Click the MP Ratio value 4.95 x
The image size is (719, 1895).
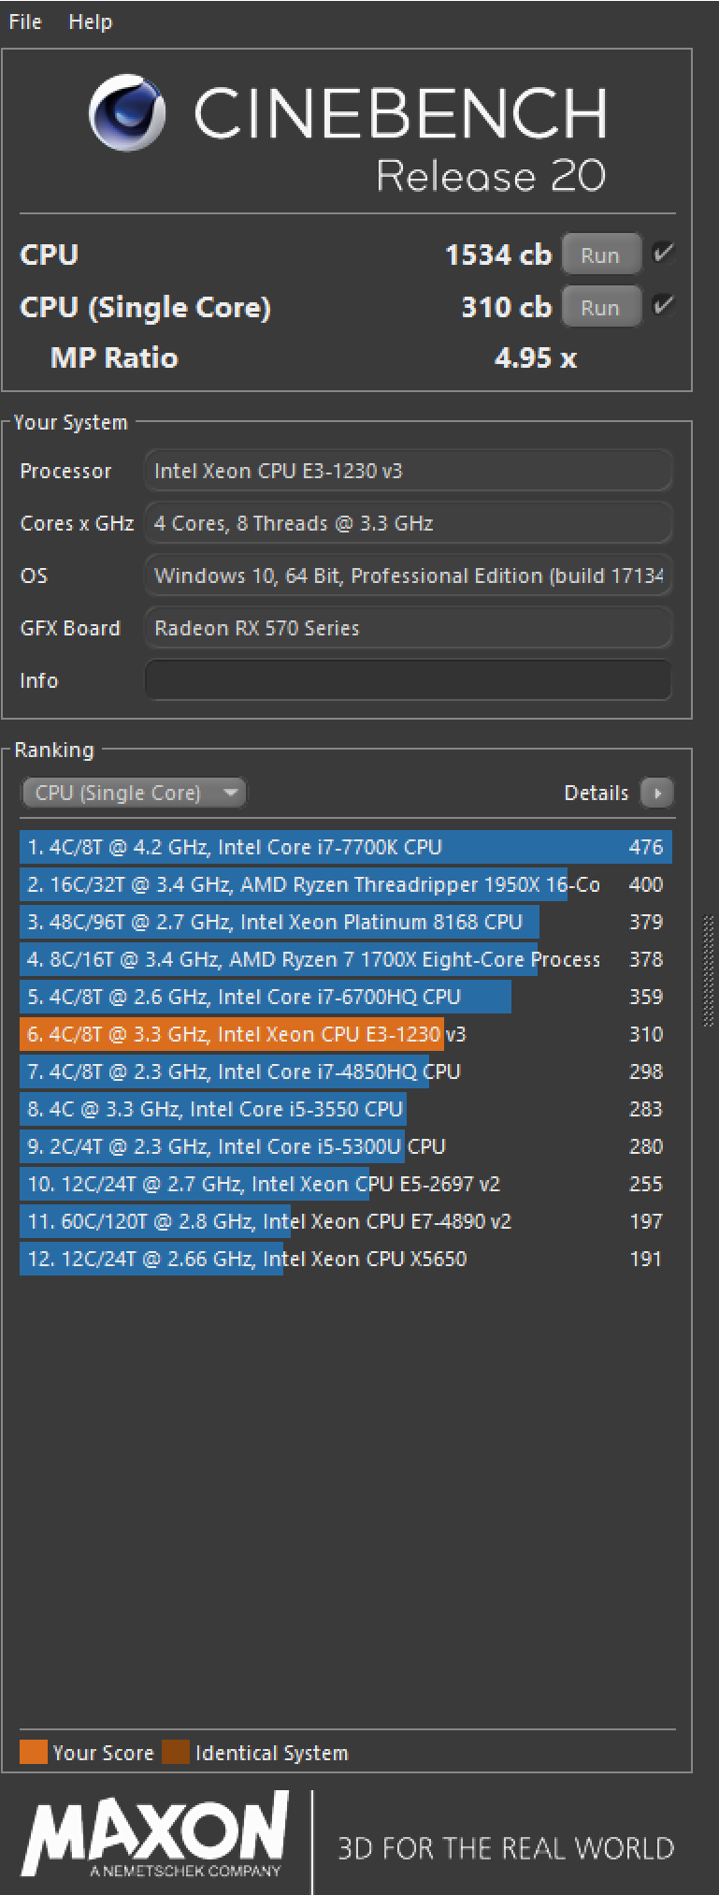(x=536, y=357)
